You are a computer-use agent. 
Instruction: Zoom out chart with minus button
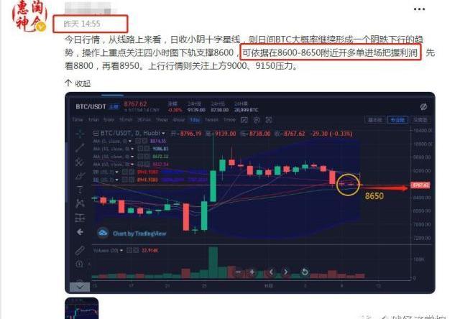239,272
